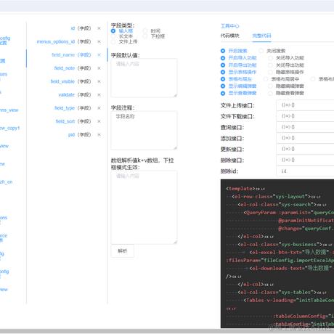Remove the pid field with its X icon
The height and width of the screenshot is (334, 334).
pos(99,134)
